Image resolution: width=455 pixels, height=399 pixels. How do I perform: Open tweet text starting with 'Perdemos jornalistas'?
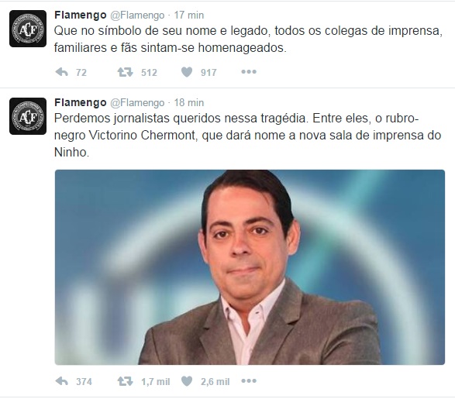point(247,135)
